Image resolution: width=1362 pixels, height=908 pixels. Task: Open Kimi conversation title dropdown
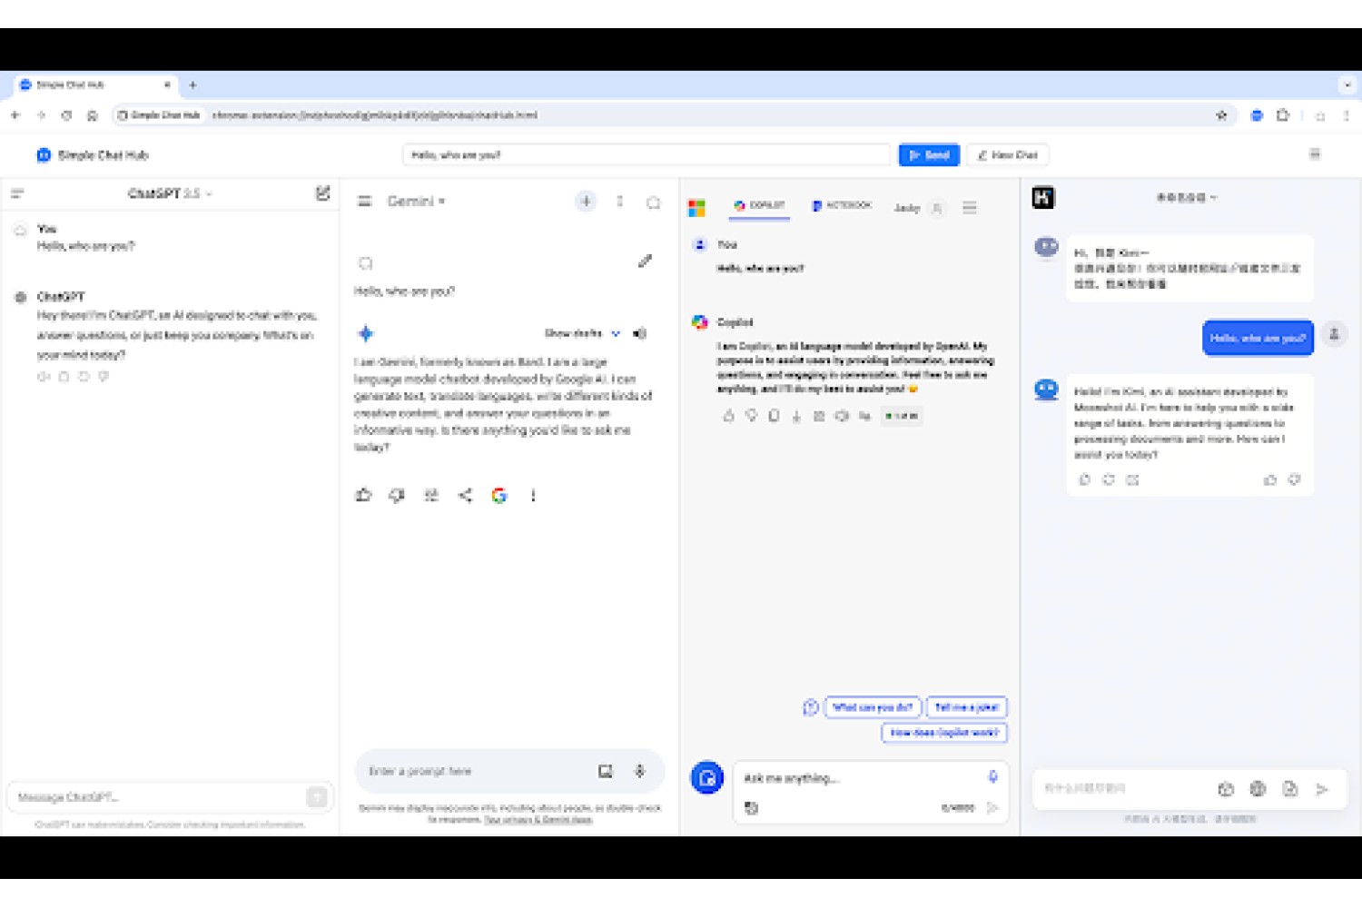1187,197
